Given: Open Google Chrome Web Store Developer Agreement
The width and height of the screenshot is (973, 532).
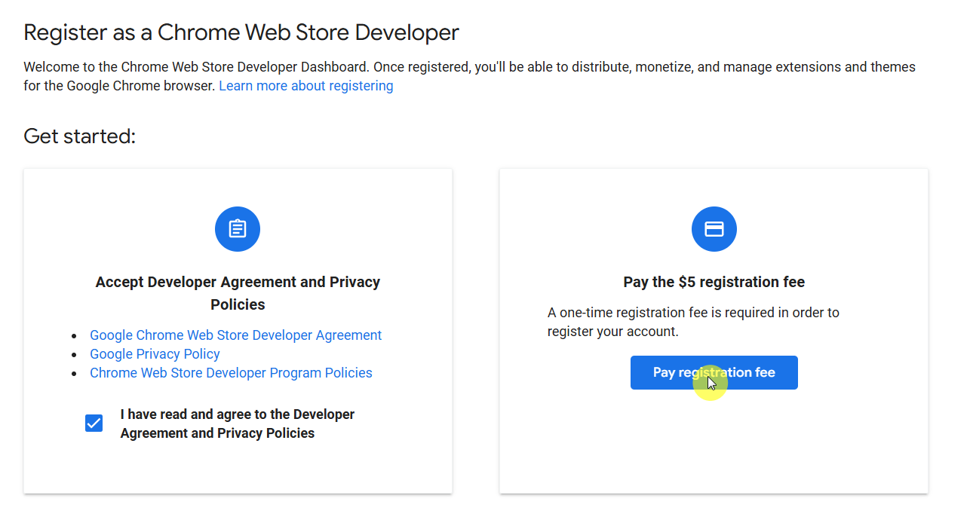Looking at the screenshot, I should coord(235,335).
